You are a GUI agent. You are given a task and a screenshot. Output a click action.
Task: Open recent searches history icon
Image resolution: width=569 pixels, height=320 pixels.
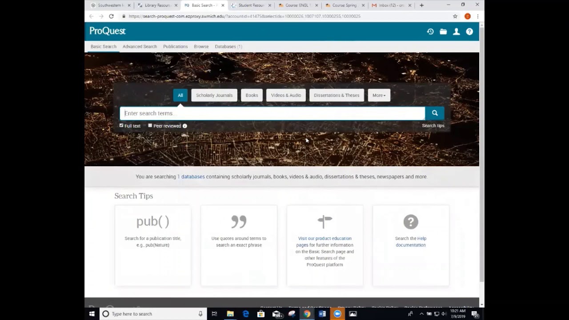[430, 32]
